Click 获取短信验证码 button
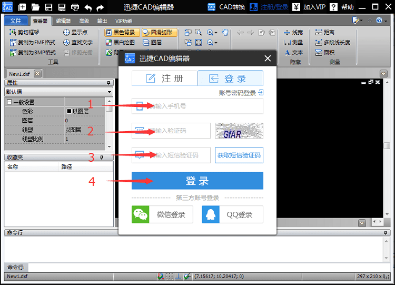This screenshot has width=395, height=285. coord(239,155)
